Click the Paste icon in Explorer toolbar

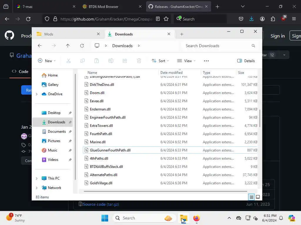96,61
